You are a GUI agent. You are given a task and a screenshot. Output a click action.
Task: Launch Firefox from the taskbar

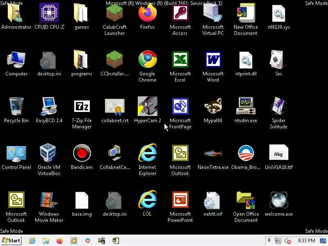pyautogui.click(x=59, y=241)
